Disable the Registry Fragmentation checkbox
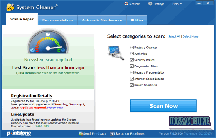Viewport: 216px width, 138px height. (x=132, y=72)
